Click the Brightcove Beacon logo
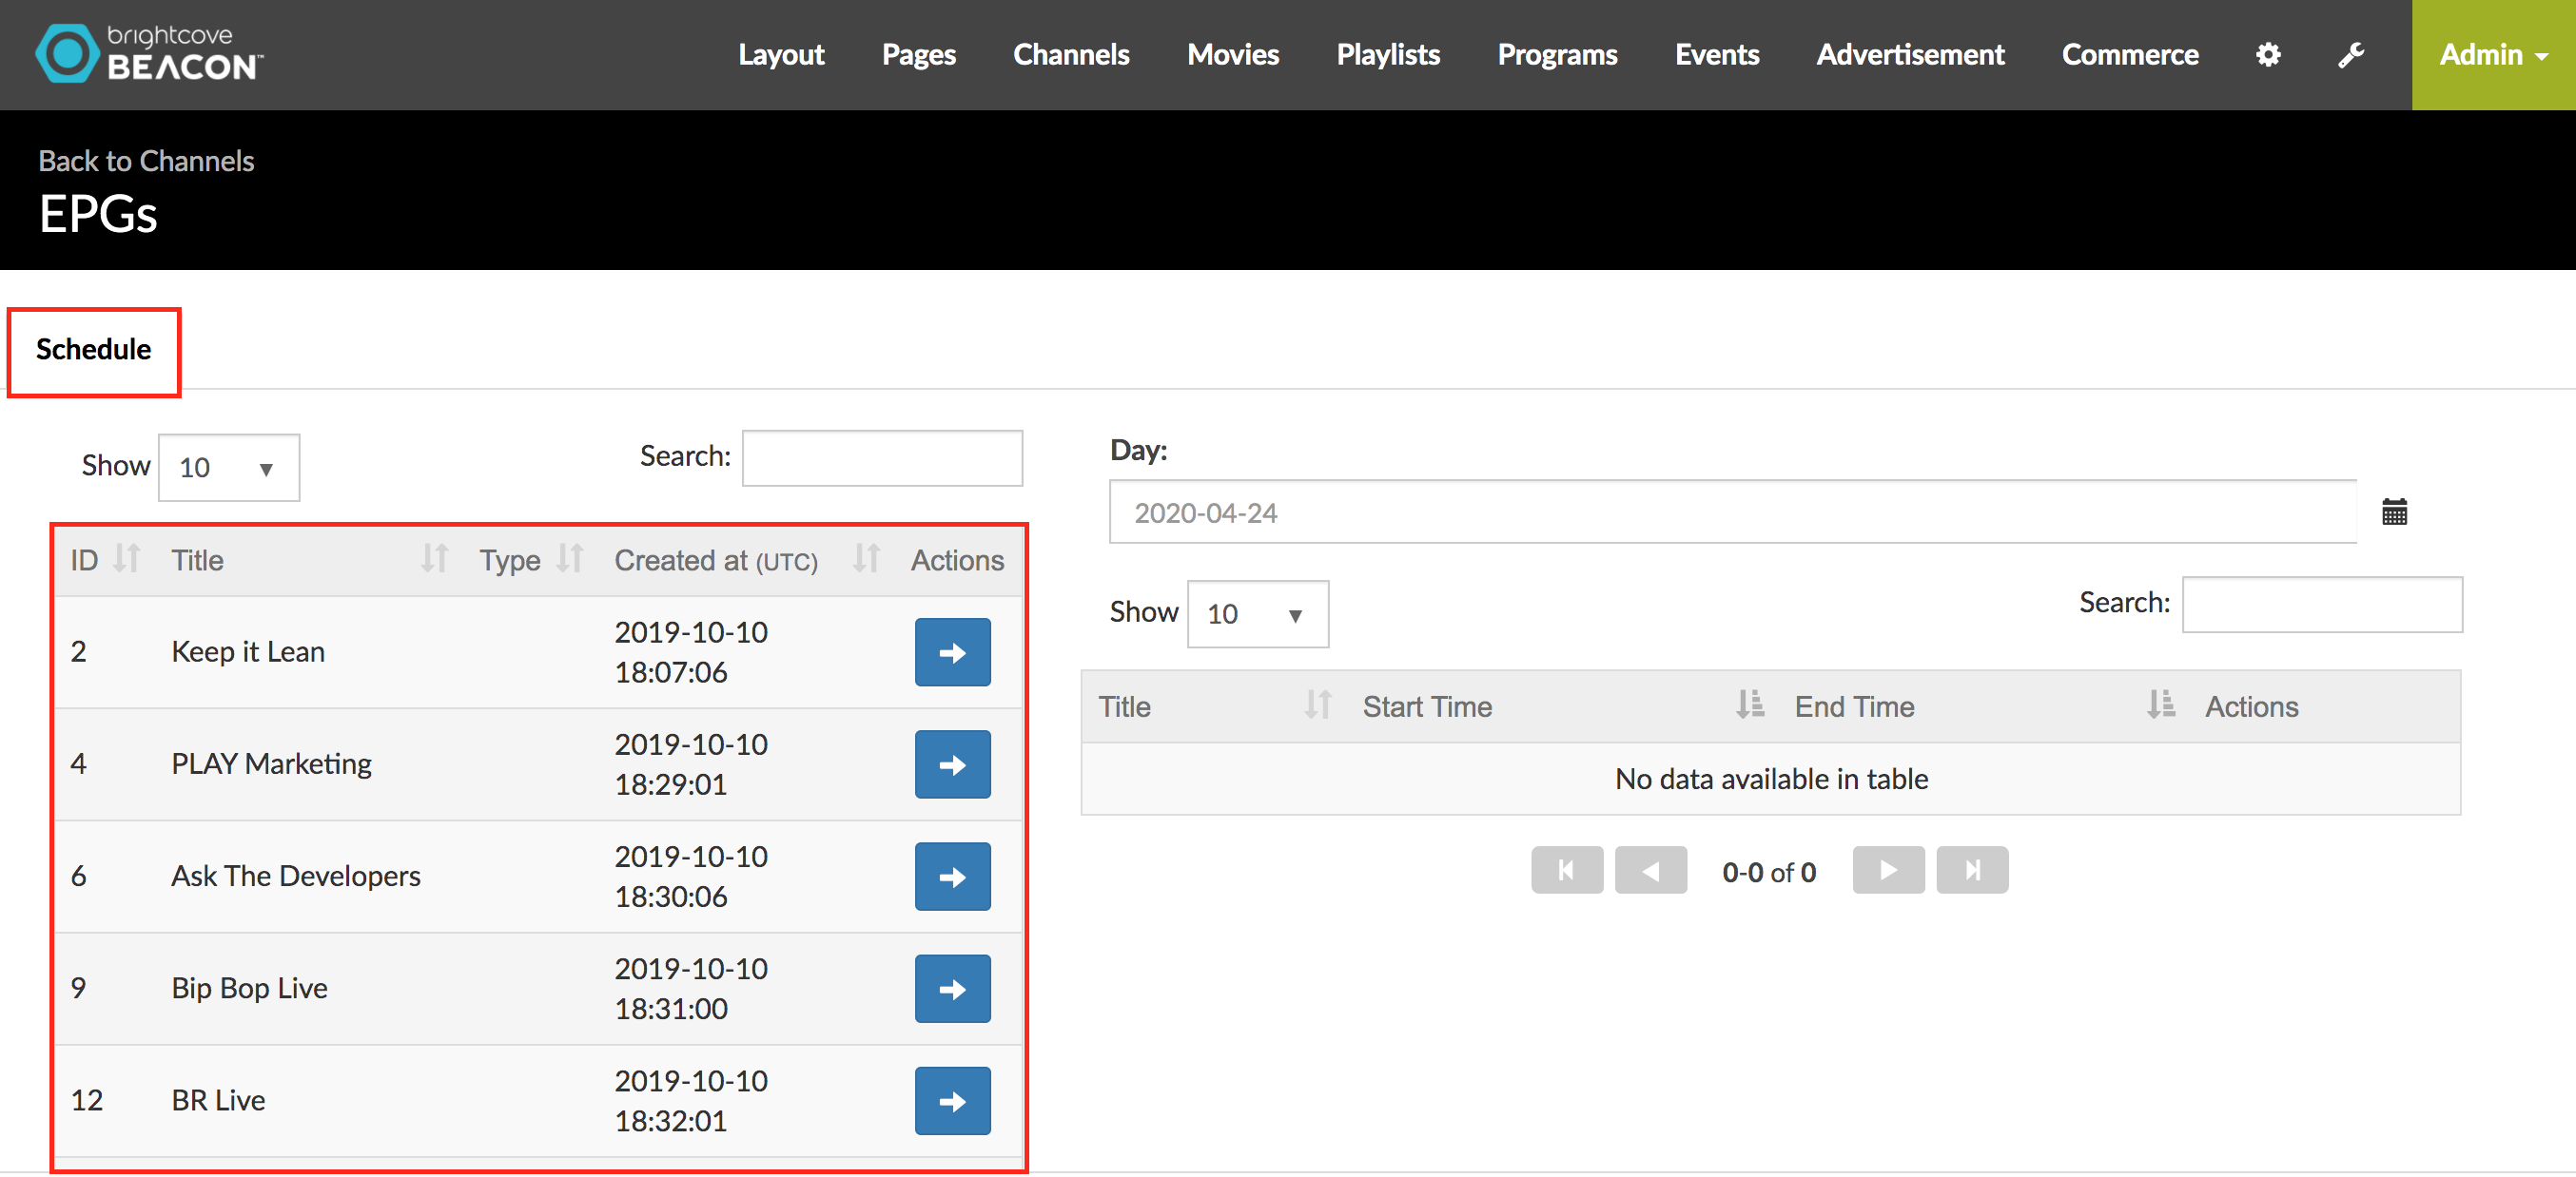This screenshot has width=2576, height=1177. (x=149, y=53)
